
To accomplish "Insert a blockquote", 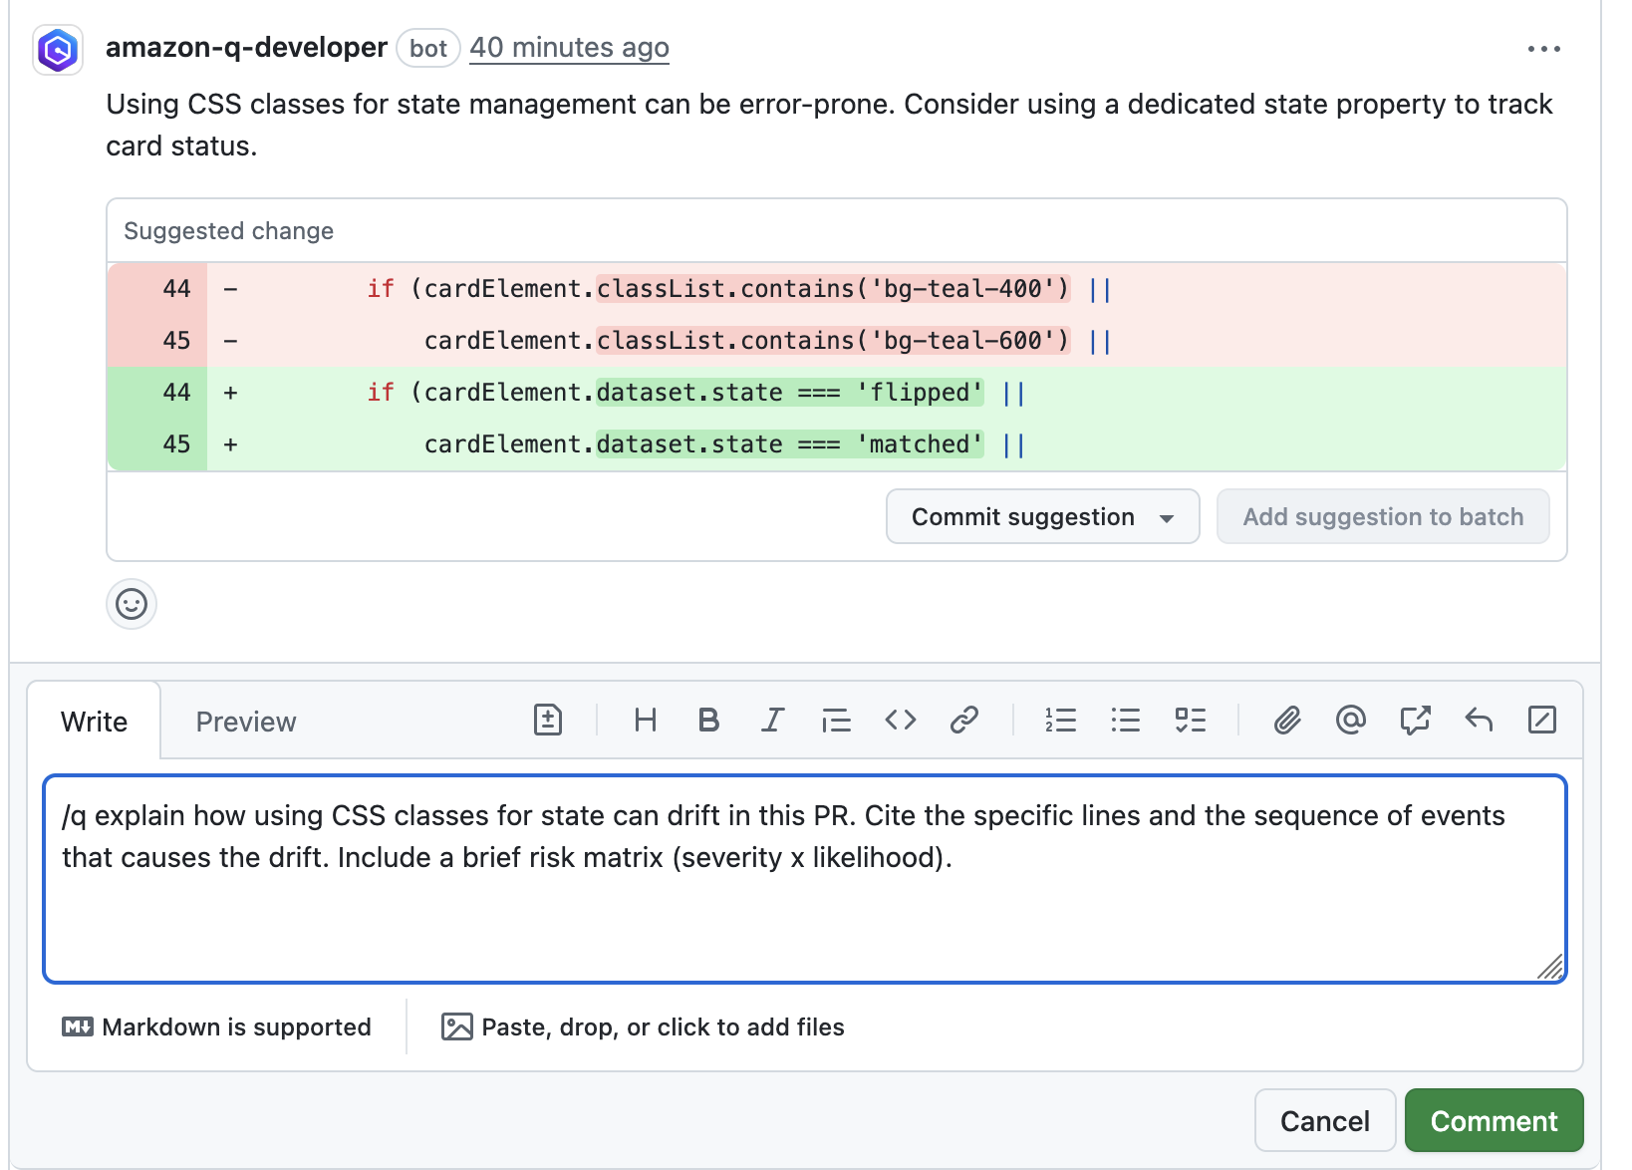I will 837,720.
